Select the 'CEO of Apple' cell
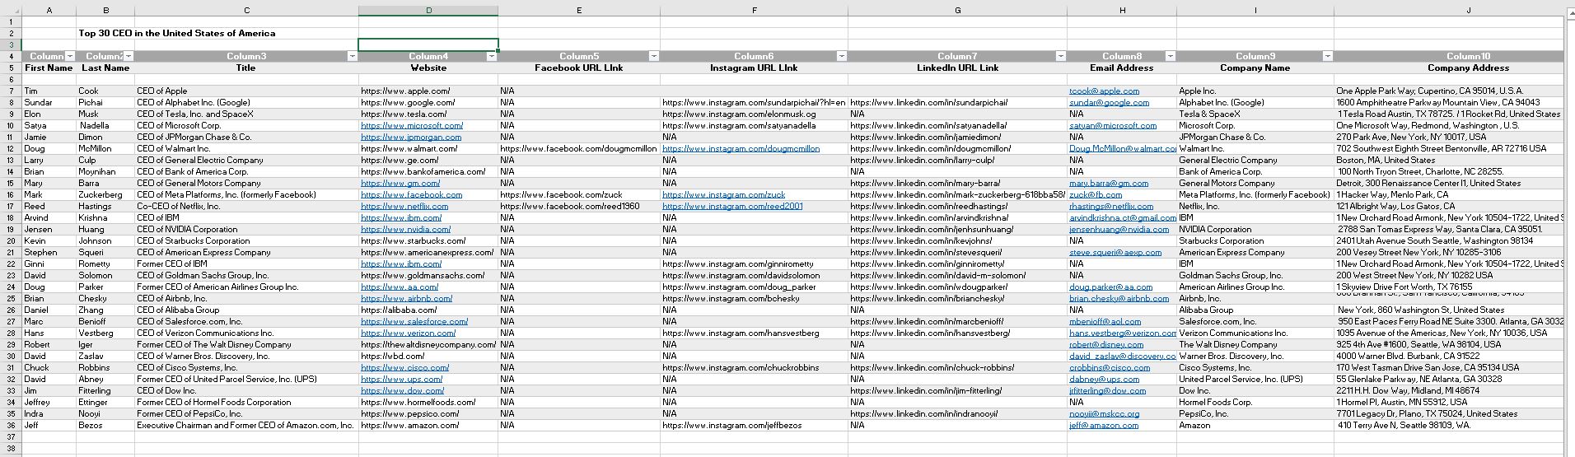This screenshot has width=1575, height=457. point(246,91)
